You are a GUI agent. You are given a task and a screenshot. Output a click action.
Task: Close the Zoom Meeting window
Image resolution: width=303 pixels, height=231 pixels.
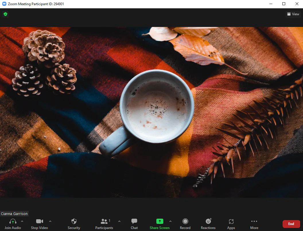pyautogui.click(x=297, y=4)
